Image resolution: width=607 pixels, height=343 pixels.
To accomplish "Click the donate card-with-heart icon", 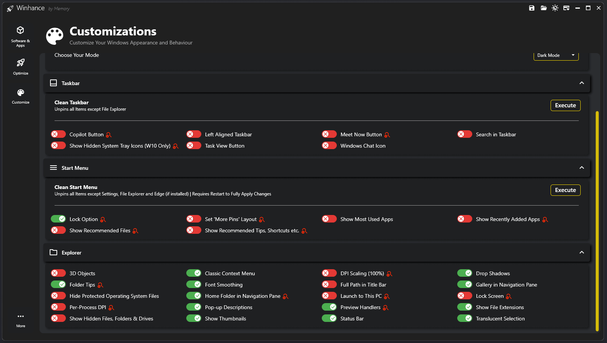I will [566, 8].
